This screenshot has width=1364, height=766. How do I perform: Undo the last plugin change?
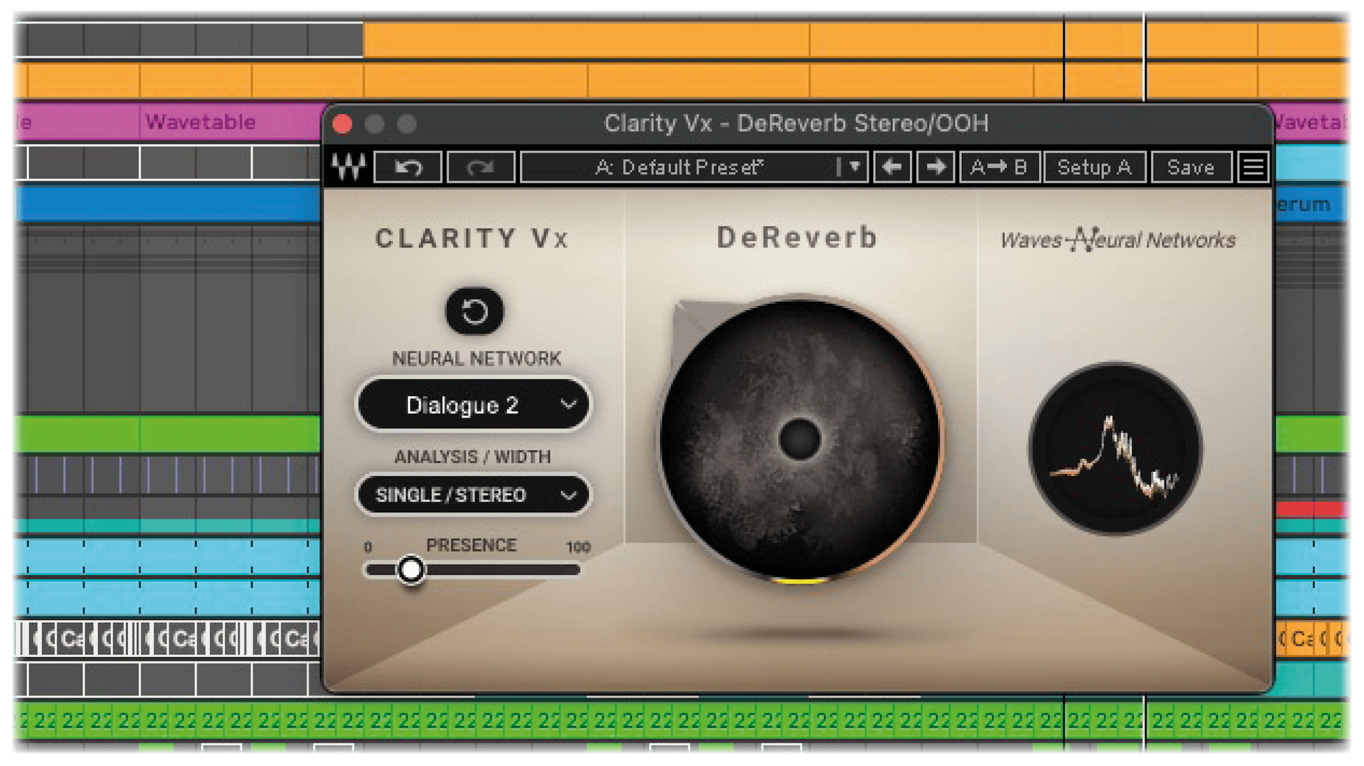pyautogui.click(x=408, y=167)
